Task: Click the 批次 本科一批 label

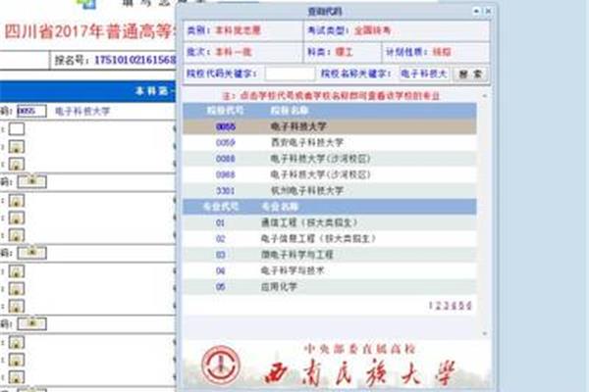Action: point(219,52)
